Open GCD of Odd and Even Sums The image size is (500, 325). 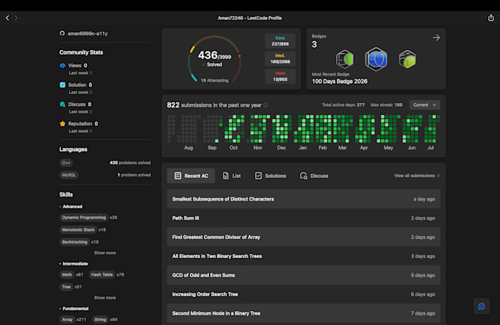304,275
